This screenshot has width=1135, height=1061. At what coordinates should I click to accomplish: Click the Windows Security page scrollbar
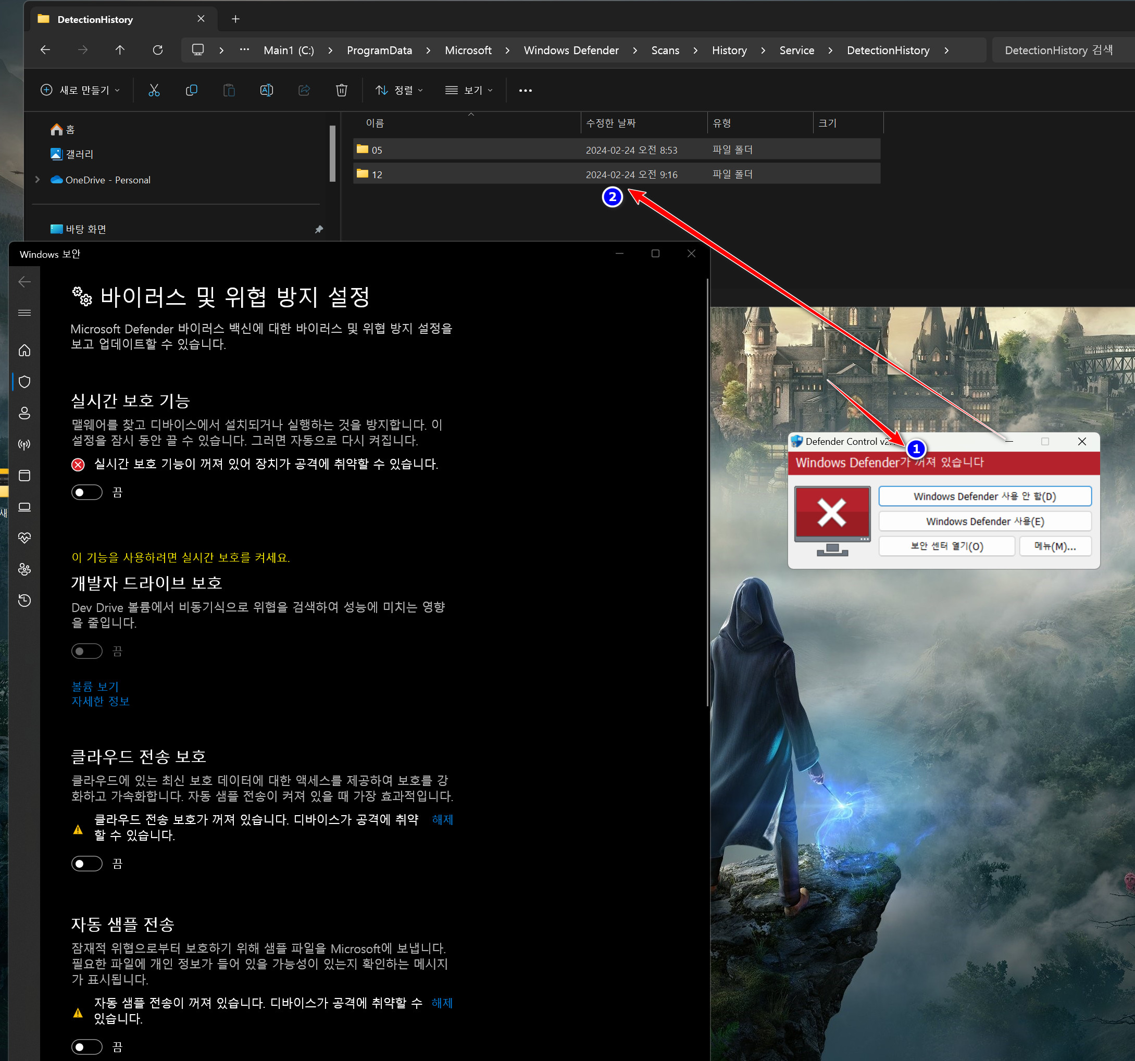pos(707,491)
